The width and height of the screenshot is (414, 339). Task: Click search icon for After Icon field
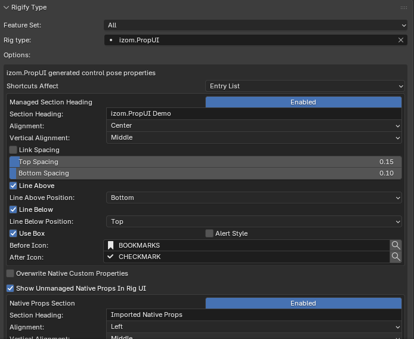pyautogui.click(x=396, y=257)
